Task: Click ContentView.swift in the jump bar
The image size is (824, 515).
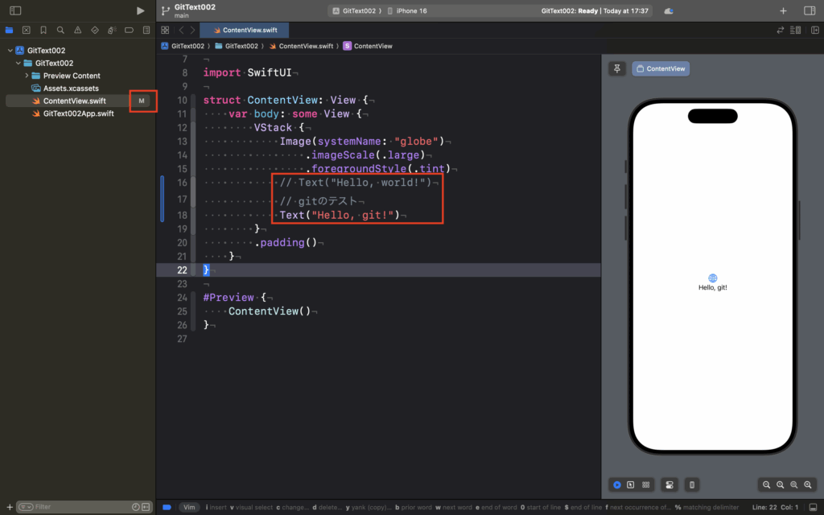Action: tap(301, 46)
